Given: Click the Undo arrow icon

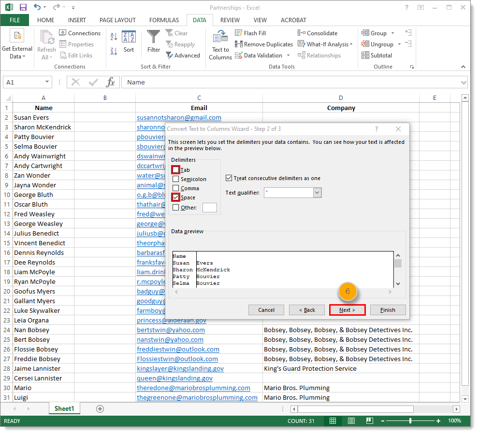Looking at the screenshot, I should [x=37, y=7].
